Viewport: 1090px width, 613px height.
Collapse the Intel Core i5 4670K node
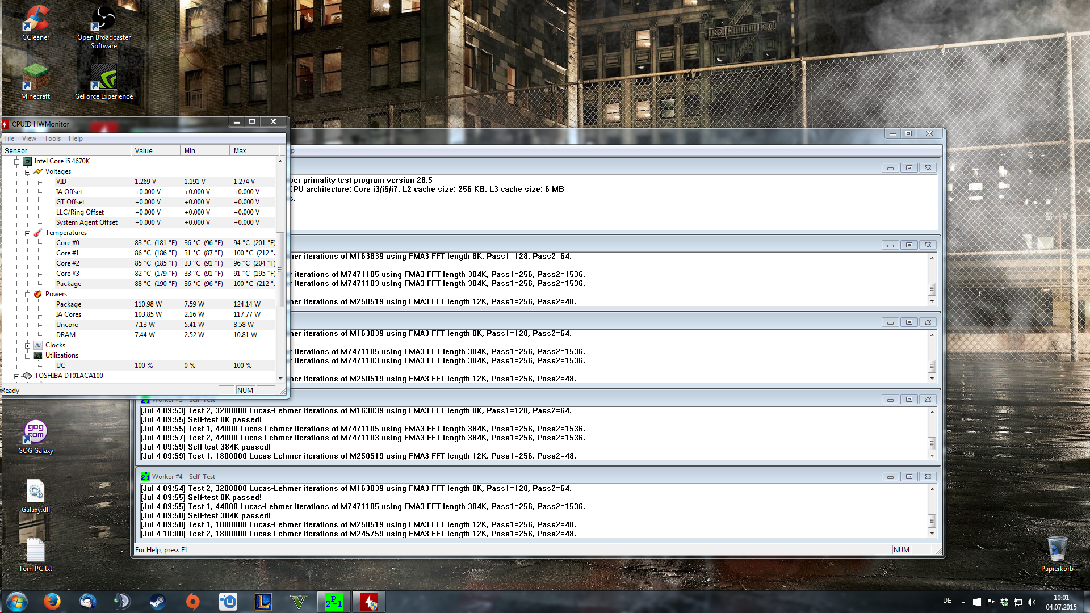pos(17,162)
